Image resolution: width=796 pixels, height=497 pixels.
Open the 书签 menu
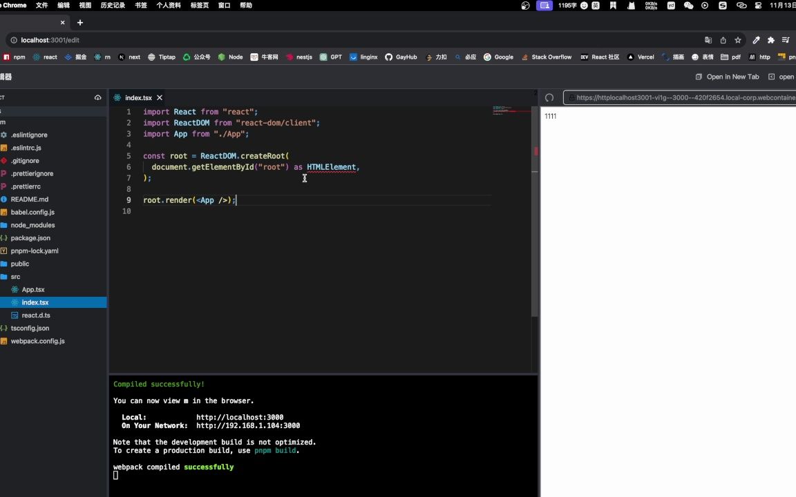(141, 5)
